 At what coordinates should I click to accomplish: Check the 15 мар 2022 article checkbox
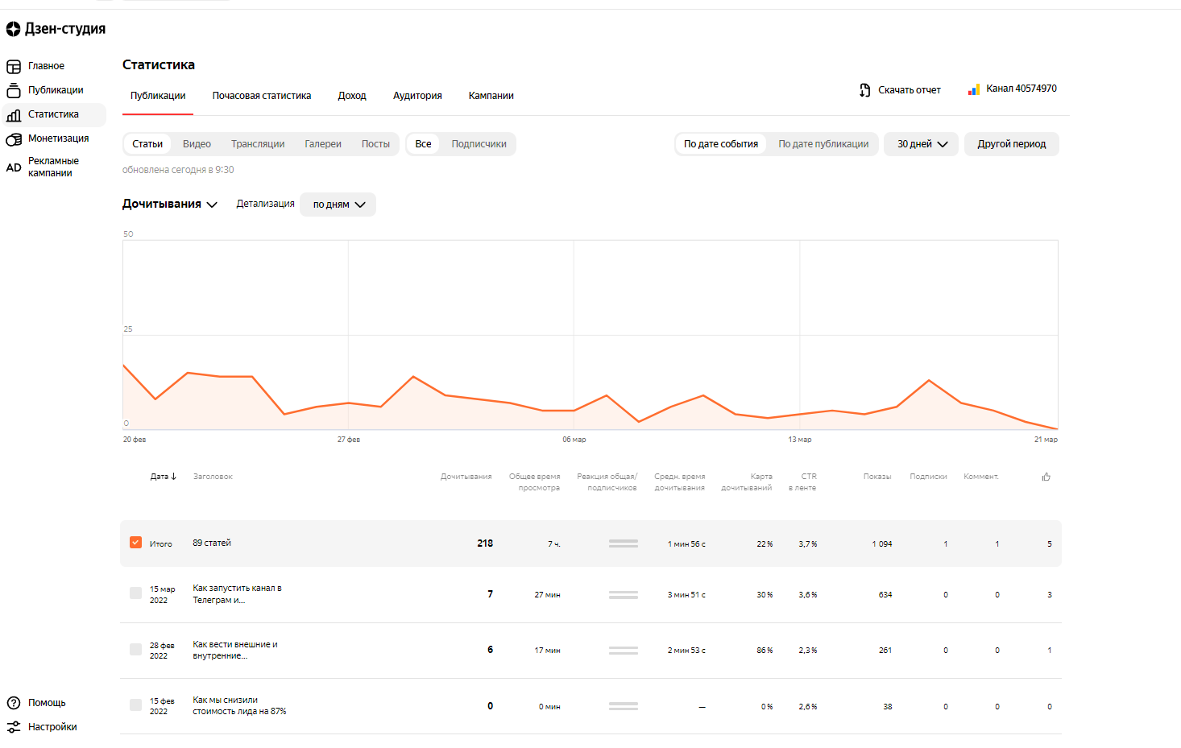pos(135,593)
